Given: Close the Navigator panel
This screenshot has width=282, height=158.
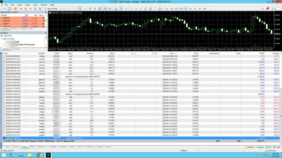Looking at the screenshot, I should [x=46, y=33].
